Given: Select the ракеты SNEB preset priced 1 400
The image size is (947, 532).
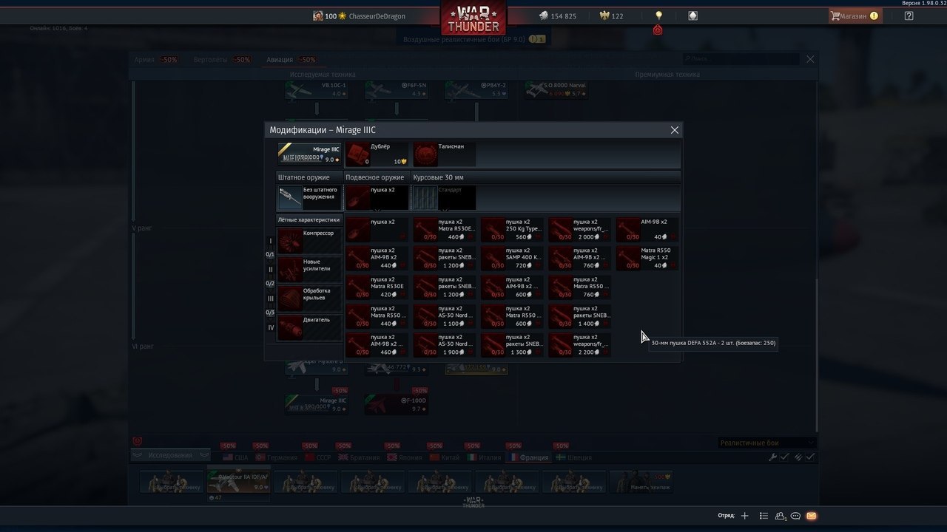Looking at the screenshot, I should click(580, 316).
